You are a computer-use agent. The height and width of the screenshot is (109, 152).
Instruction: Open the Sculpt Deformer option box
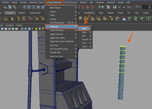click(76, 30)
